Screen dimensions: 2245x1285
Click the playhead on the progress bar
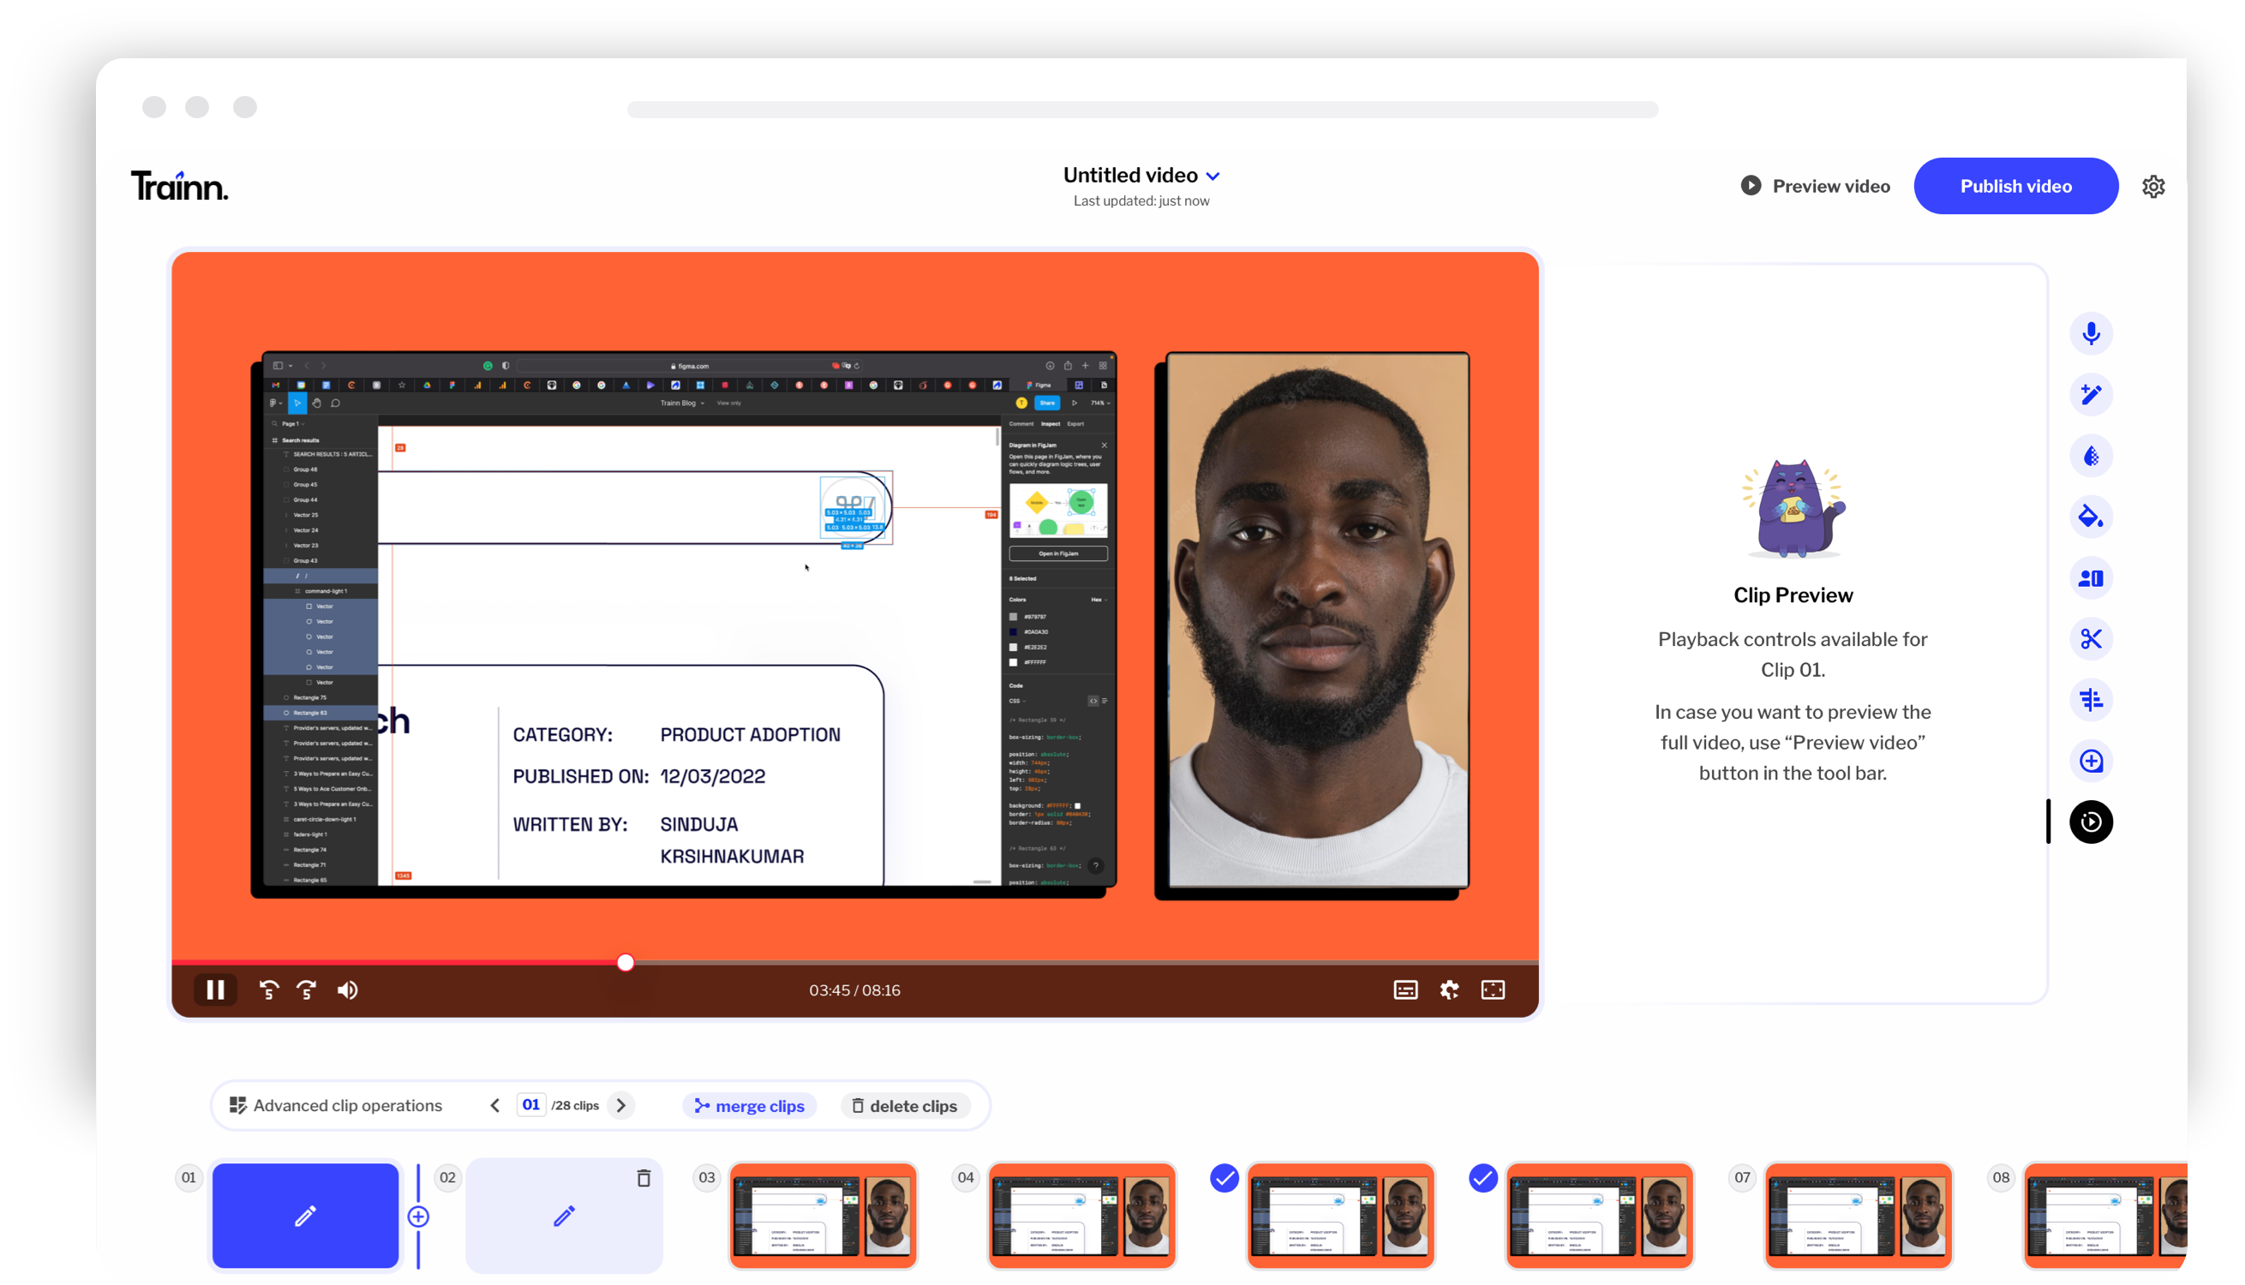click(625, 962)
